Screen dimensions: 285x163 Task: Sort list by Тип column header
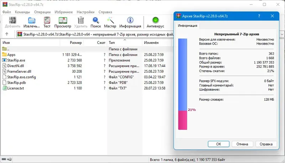125,42
